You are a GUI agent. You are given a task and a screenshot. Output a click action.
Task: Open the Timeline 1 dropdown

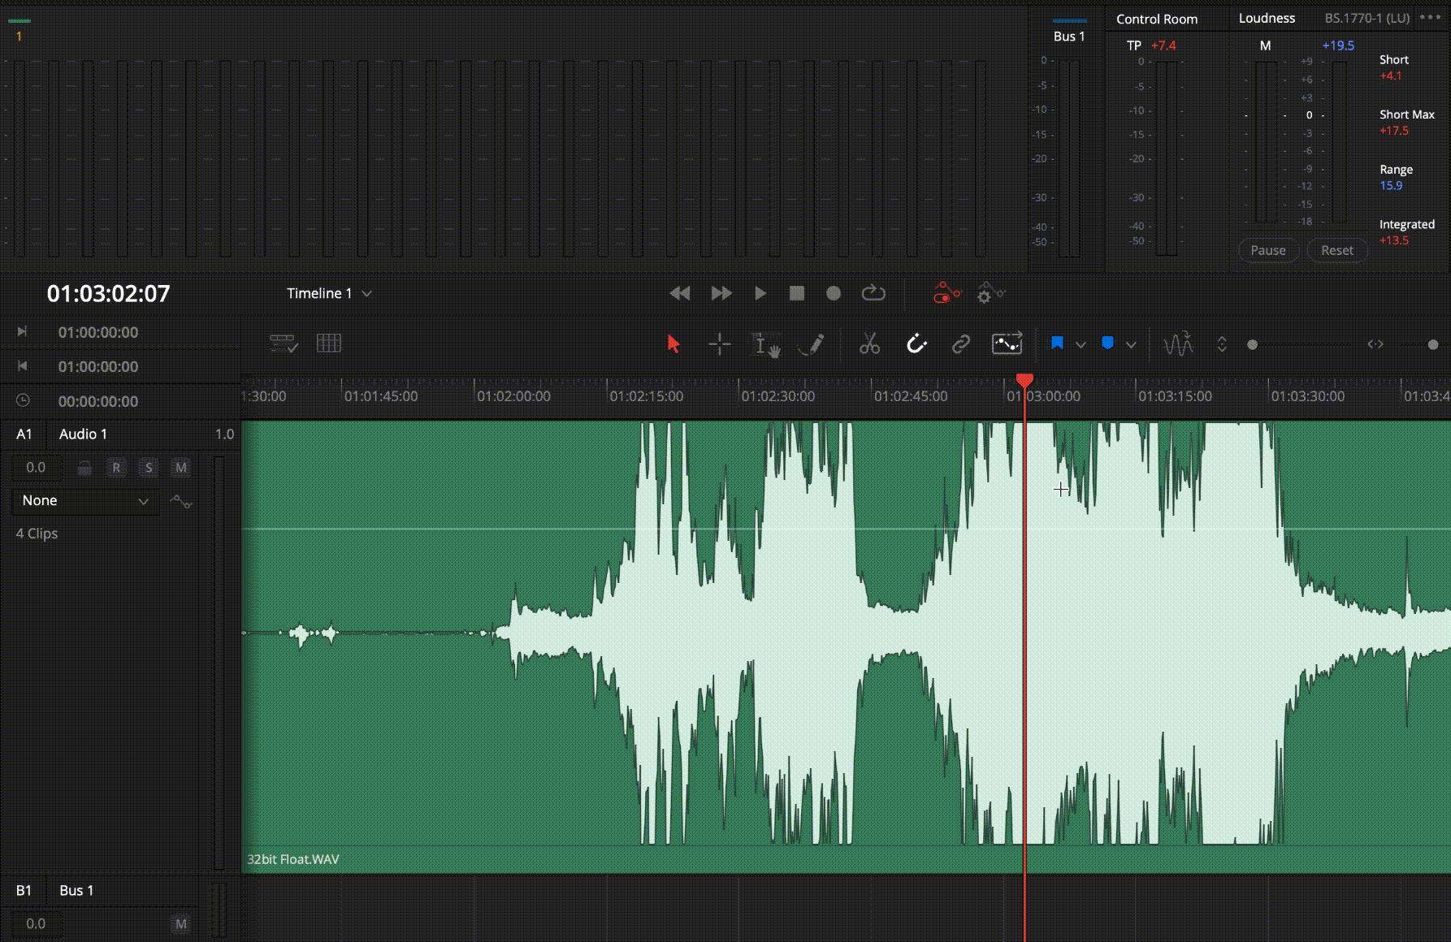(329, 293)
